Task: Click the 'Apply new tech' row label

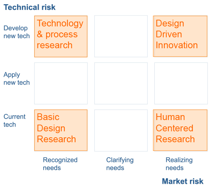Action: [x=16, y=79]
